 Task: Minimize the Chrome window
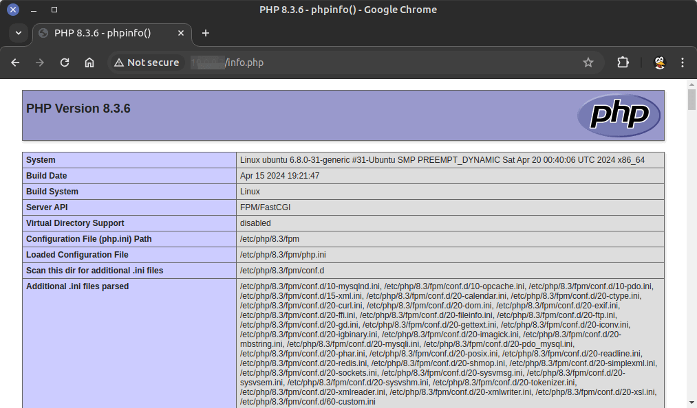pos(32,9)
